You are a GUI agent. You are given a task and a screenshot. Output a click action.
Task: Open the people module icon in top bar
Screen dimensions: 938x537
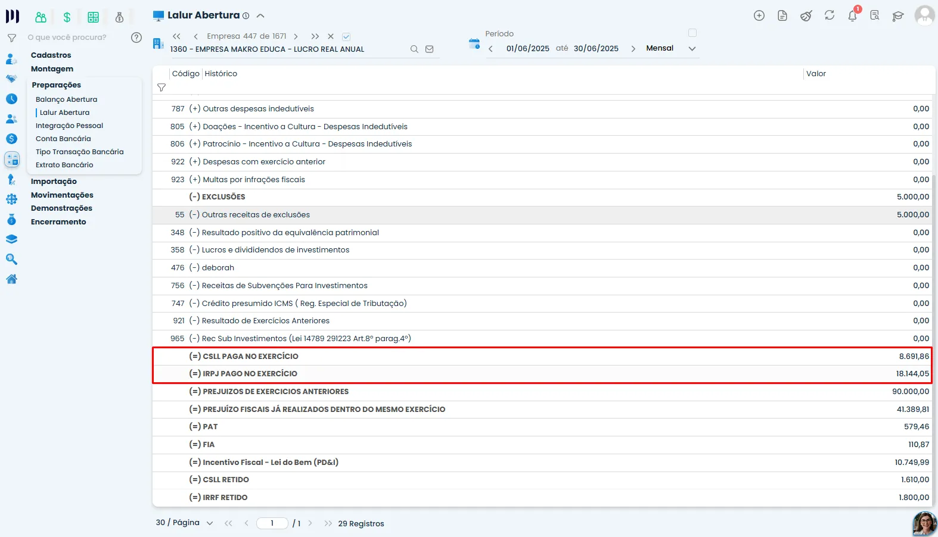click(x=41, y=17)
